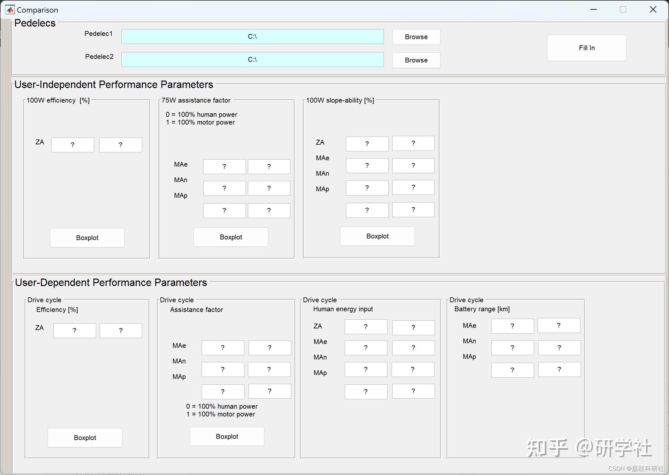669x475 pixels.
Task: Click the second MAp field under Battery range
Action: 559,370
